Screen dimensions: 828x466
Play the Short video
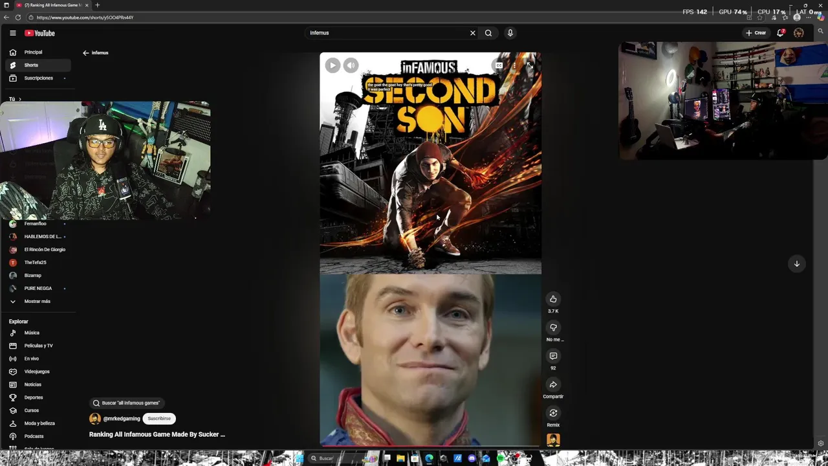pyautogui.click(x=332, y=65)
